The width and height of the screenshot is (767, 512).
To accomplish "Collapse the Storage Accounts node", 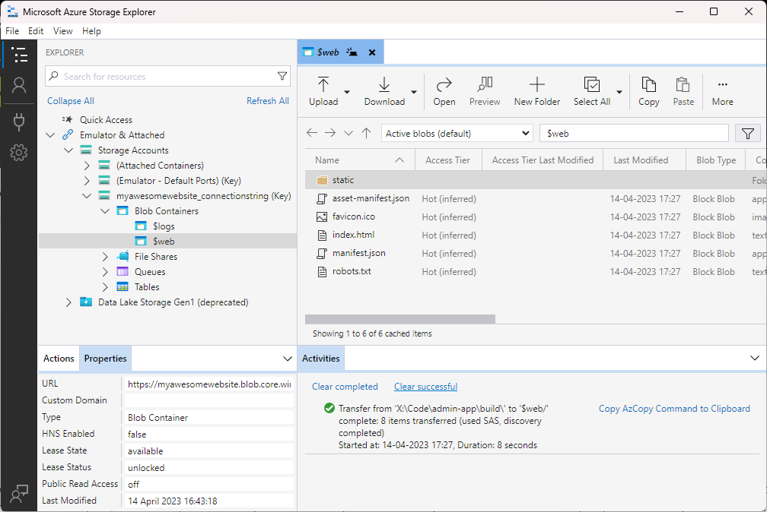I will 68,150.
